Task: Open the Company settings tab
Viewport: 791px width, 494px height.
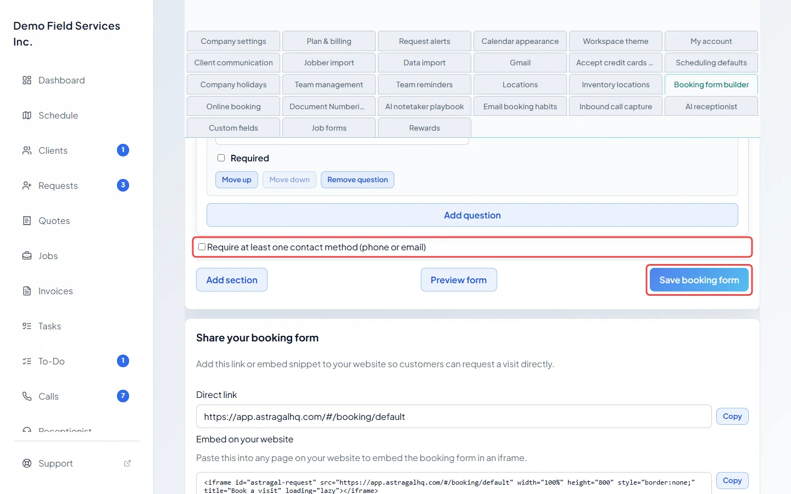Action: point(233,41)
